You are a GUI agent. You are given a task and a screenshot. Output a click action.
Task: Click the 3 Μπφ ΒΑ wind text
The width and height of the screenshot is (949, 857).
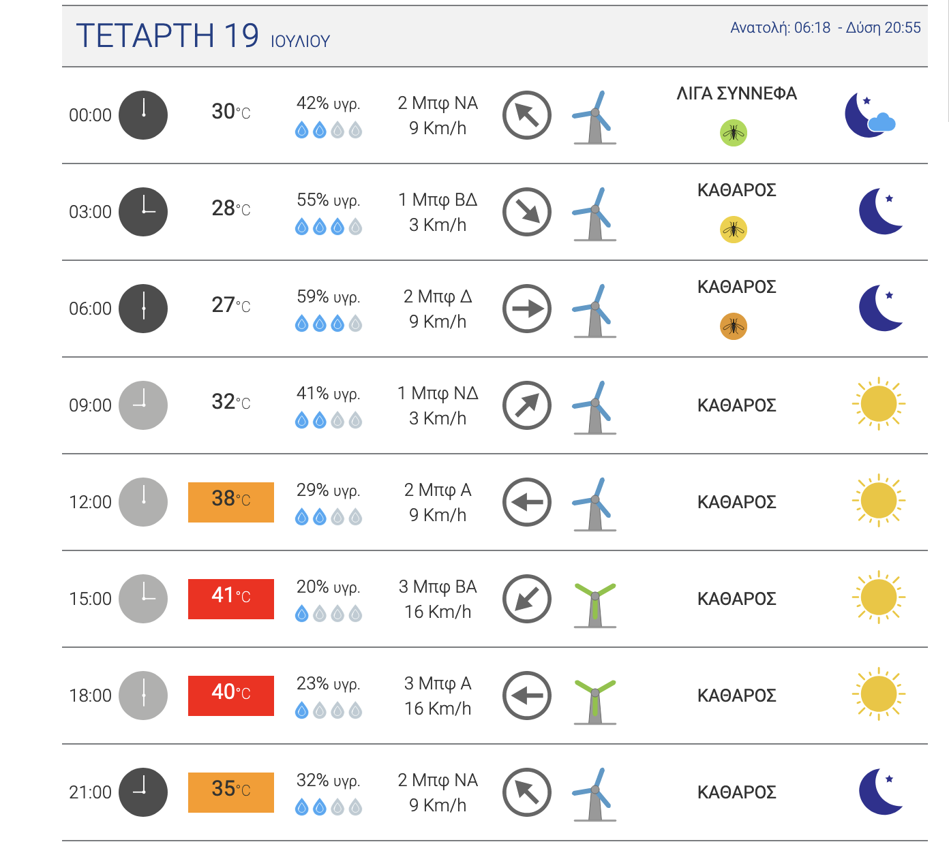coord(438,587)
